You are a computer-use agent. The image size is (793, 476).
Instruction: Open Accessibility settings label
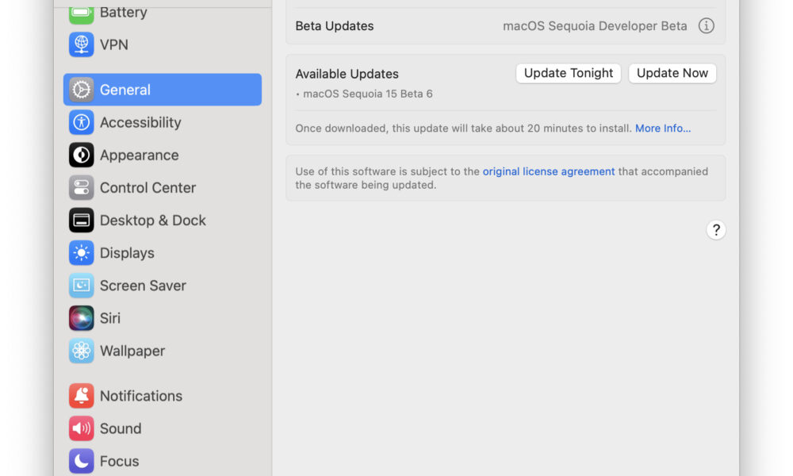pos(140,122)
